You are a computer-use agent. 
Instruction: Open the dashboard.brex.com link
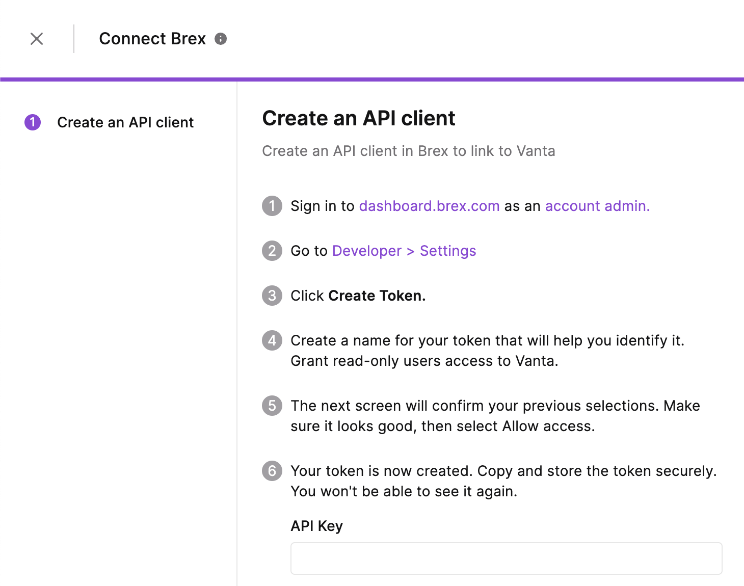(x=429, y=206)
